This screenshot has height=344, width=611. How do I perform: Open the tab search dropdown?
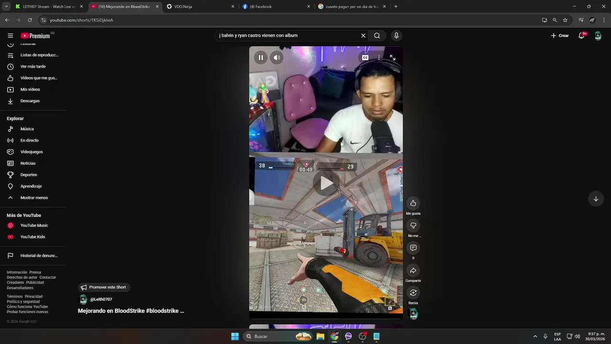click(6, 7)
